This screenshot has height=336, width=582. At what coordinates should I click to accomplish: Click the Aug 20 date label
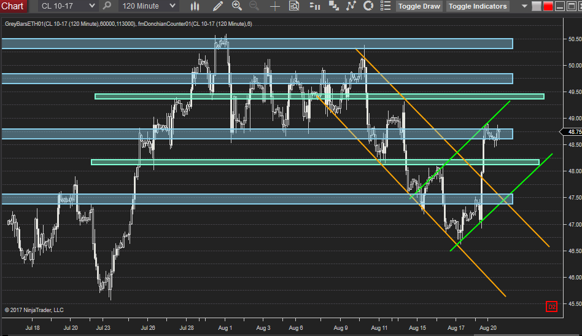tap(487, 328)
